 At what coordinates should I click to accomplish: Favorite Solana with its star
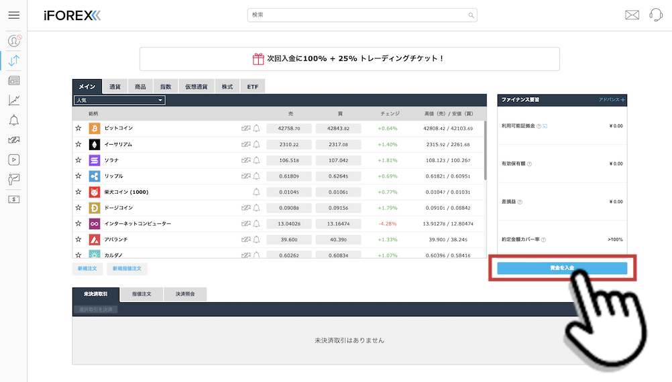pyautogui.click(x=78, y=160)
